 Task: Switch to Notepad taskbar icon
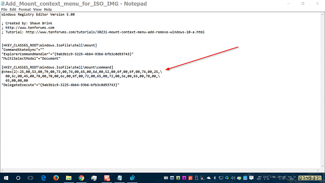pos(120,178)
